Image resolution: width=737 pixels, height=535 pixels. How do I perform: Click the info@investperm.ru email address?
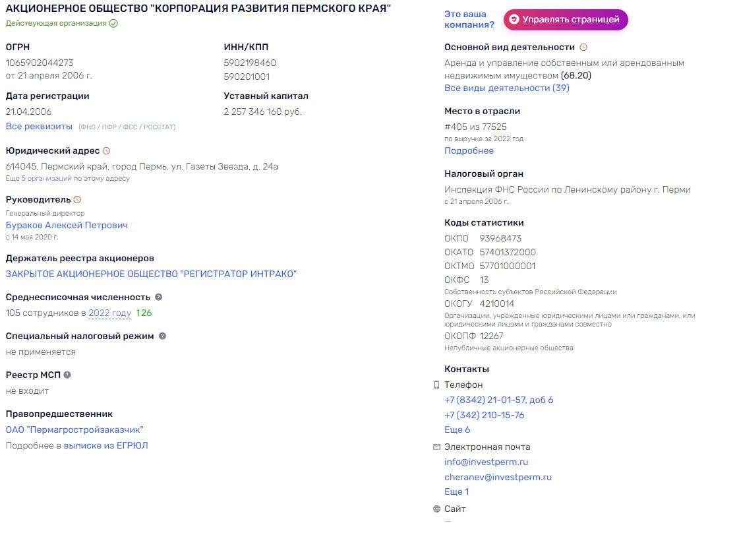(x=486, y=462)
